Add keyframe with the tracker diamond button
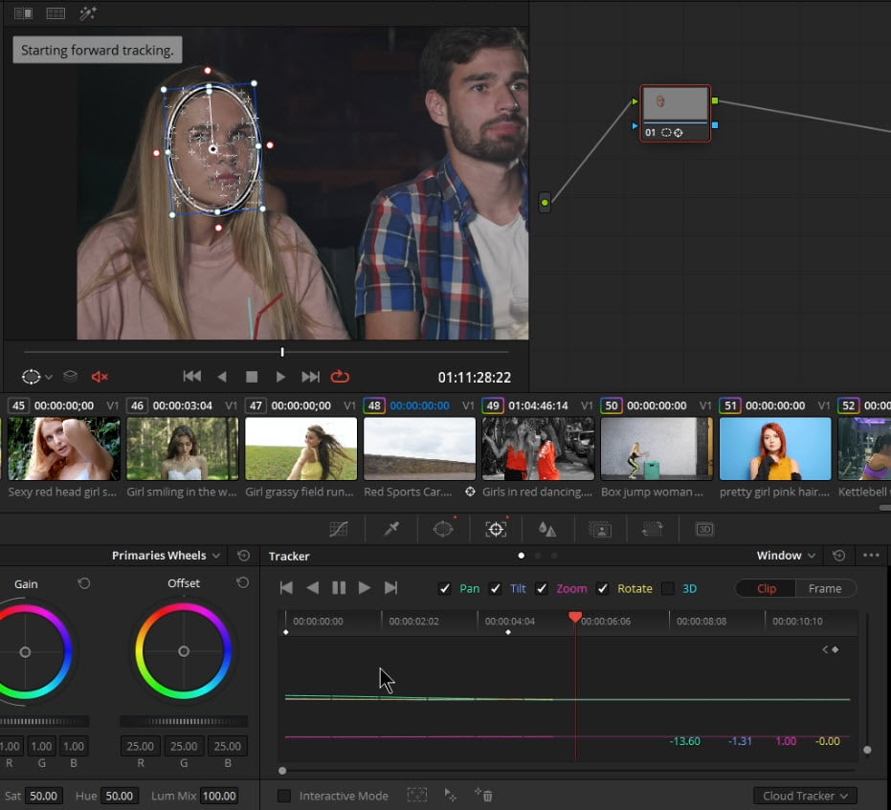 pos(835,649)
